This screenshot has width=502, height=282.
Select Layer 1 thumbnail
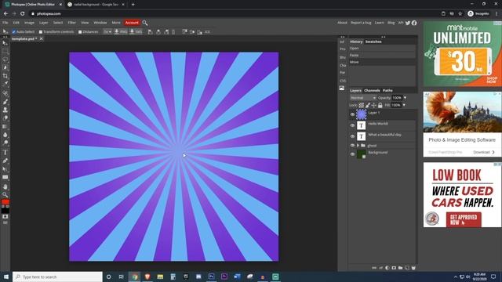coord(362,114)
